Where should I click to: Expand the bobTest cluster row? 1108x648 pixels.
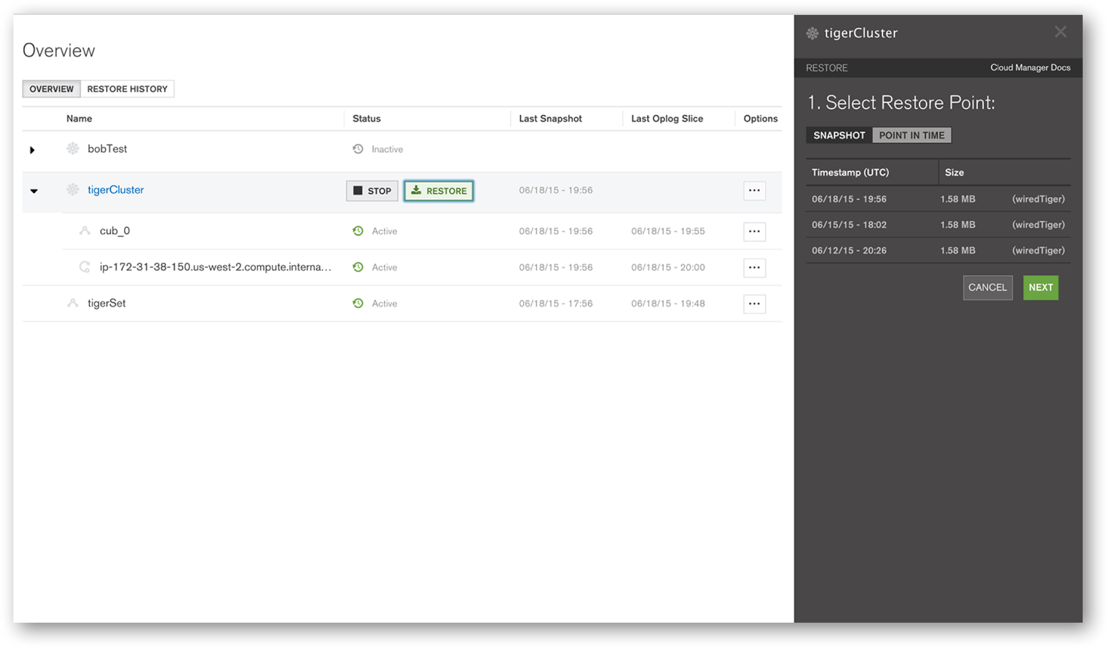coord(32,149)
